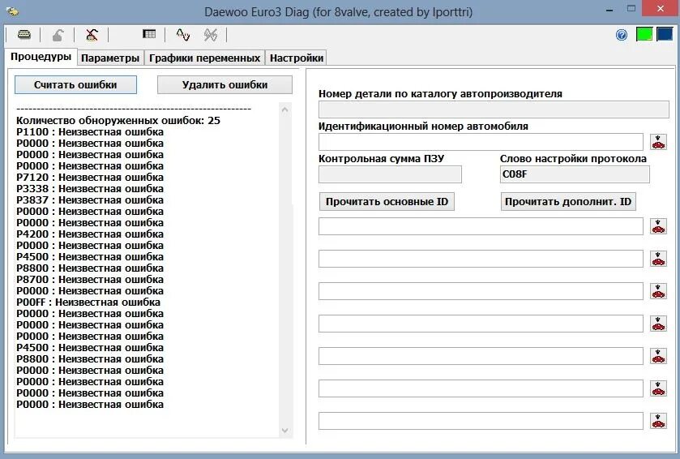Click the line Количество обноруженных ошибок: 25
Screen dimensions: 680x459
click(118, 121)
